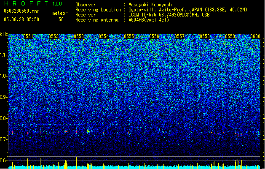Click the HROFFT 1.0.0 title text

(x=33, y=3)
